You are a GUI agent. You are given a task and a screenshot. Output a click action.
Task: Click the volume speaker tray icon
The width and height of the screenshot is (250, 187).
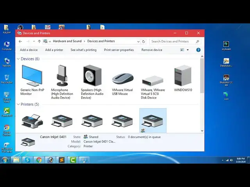[x=232, y=160]
